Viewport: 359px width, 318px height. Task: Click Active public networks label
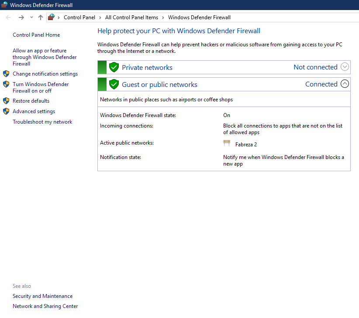click(127, 143)
